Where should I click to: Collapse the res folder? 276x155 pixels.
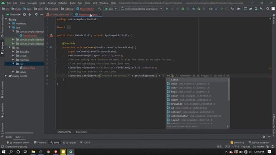[9, 48]
